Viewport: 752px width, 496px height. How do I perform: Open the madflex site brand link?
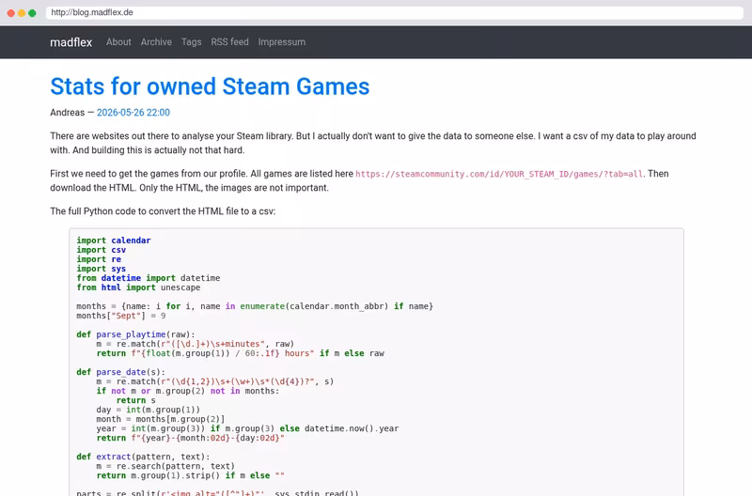tap(71, 42)
